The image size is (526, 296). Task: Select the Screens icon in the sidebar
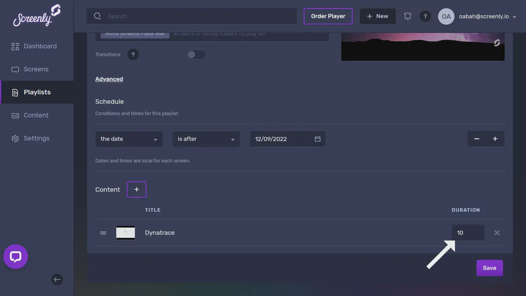[15, 69]
